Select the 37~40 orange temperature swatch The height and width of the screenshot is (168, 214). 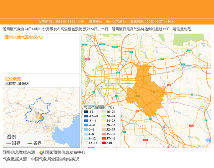click(103, 138)
